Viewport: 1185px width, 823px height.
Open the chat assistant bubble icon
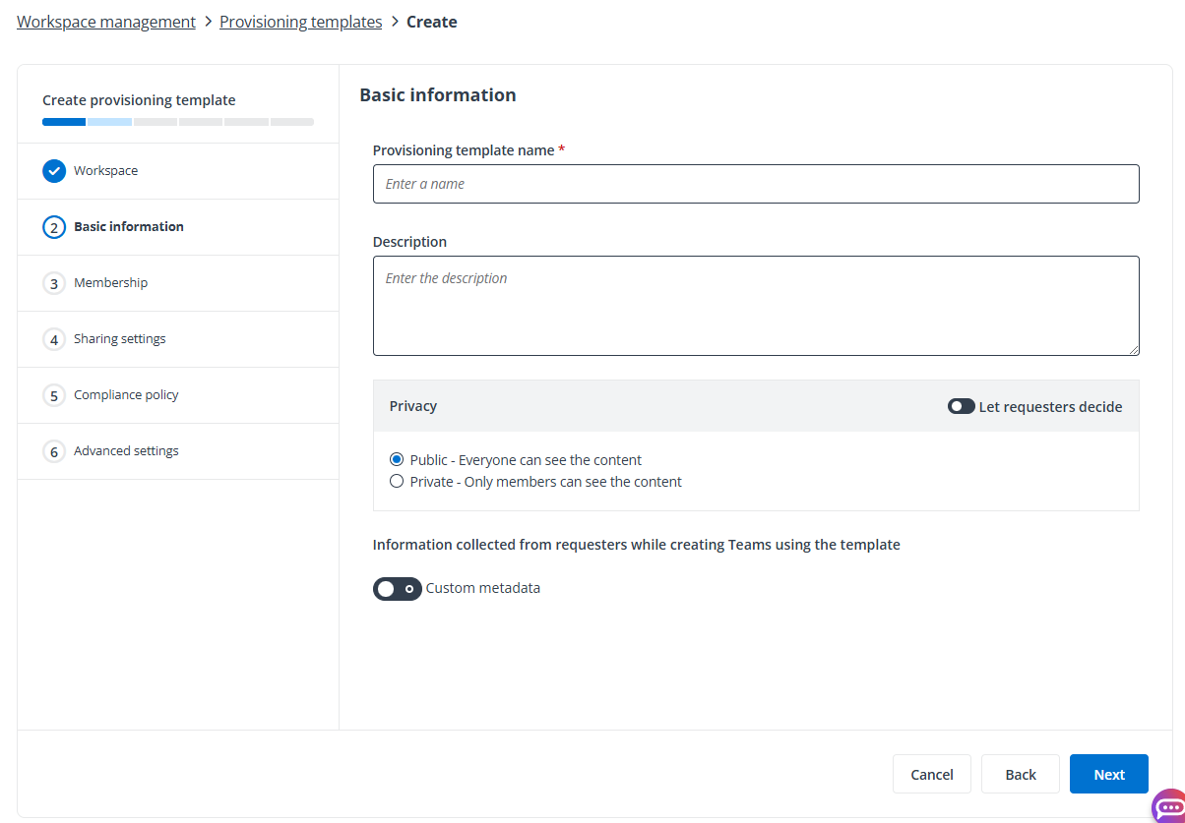(x=1167, y=808)
